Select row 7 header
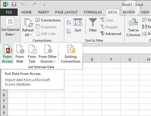 point(4,101)
